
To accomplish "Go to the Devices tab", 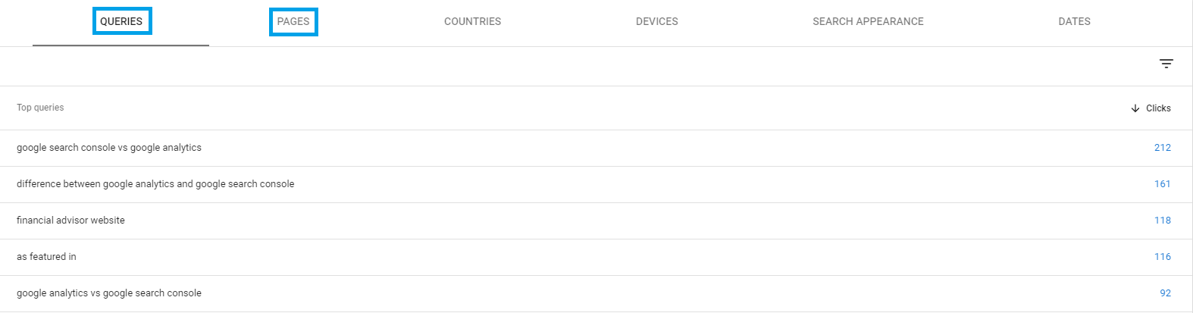I will coord(656,22).
